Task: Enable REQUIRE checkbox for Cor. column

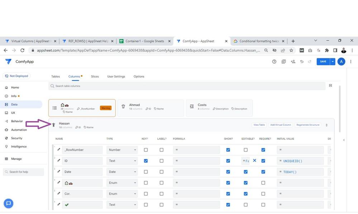Action: coord(263,194)
